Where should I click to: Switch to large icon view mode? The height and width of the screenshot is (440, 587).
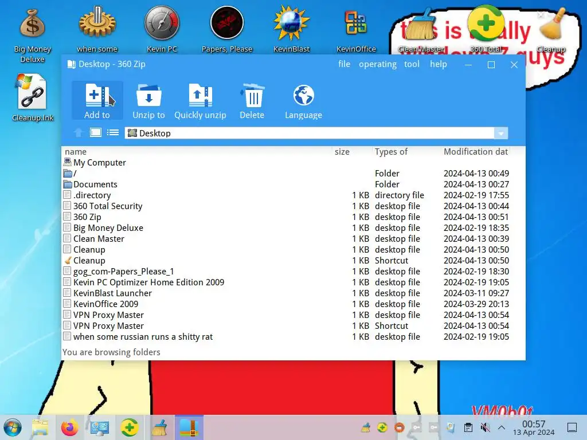click(x=96, y=132)
